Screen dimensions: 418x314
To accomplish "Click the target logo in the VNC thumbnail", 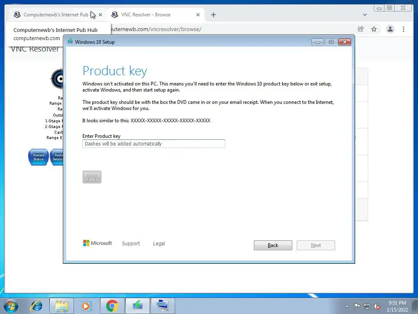I will [x=57, y=79].
